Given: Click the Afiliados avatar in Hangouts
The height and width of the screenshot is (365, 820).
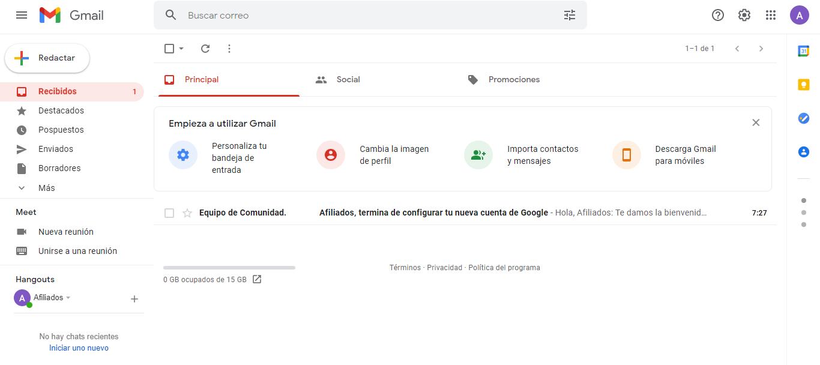Looking at the screenshot, I should click(22, 298).
